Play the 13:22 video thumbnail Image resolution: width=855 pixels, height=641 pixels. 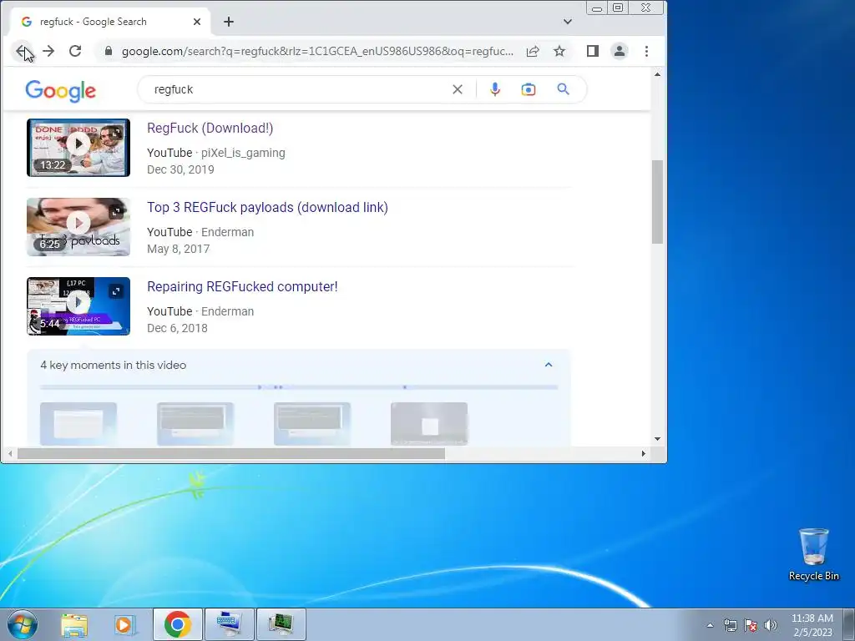coord(78,144)
